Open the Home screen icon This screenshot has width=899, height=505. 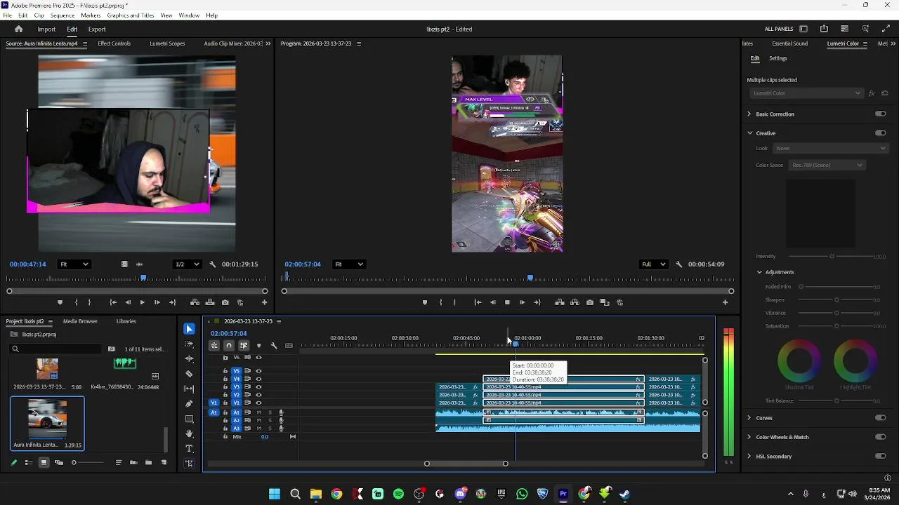[x=19, y=29]
